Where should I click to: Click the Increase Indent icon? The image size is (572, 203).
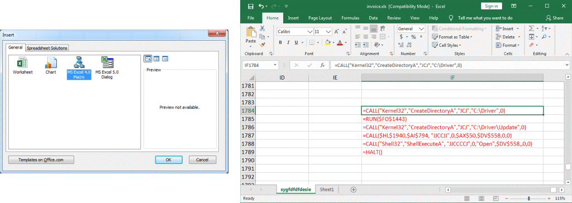tap(365, 45)
